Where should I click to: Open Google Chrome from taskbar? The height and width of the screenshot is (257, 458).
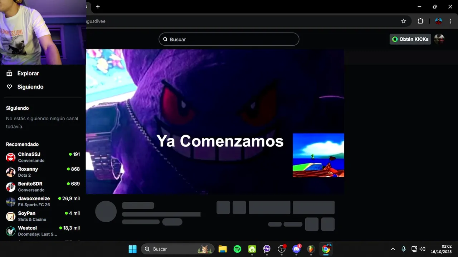pyautogui.click(x=326, y=249)
